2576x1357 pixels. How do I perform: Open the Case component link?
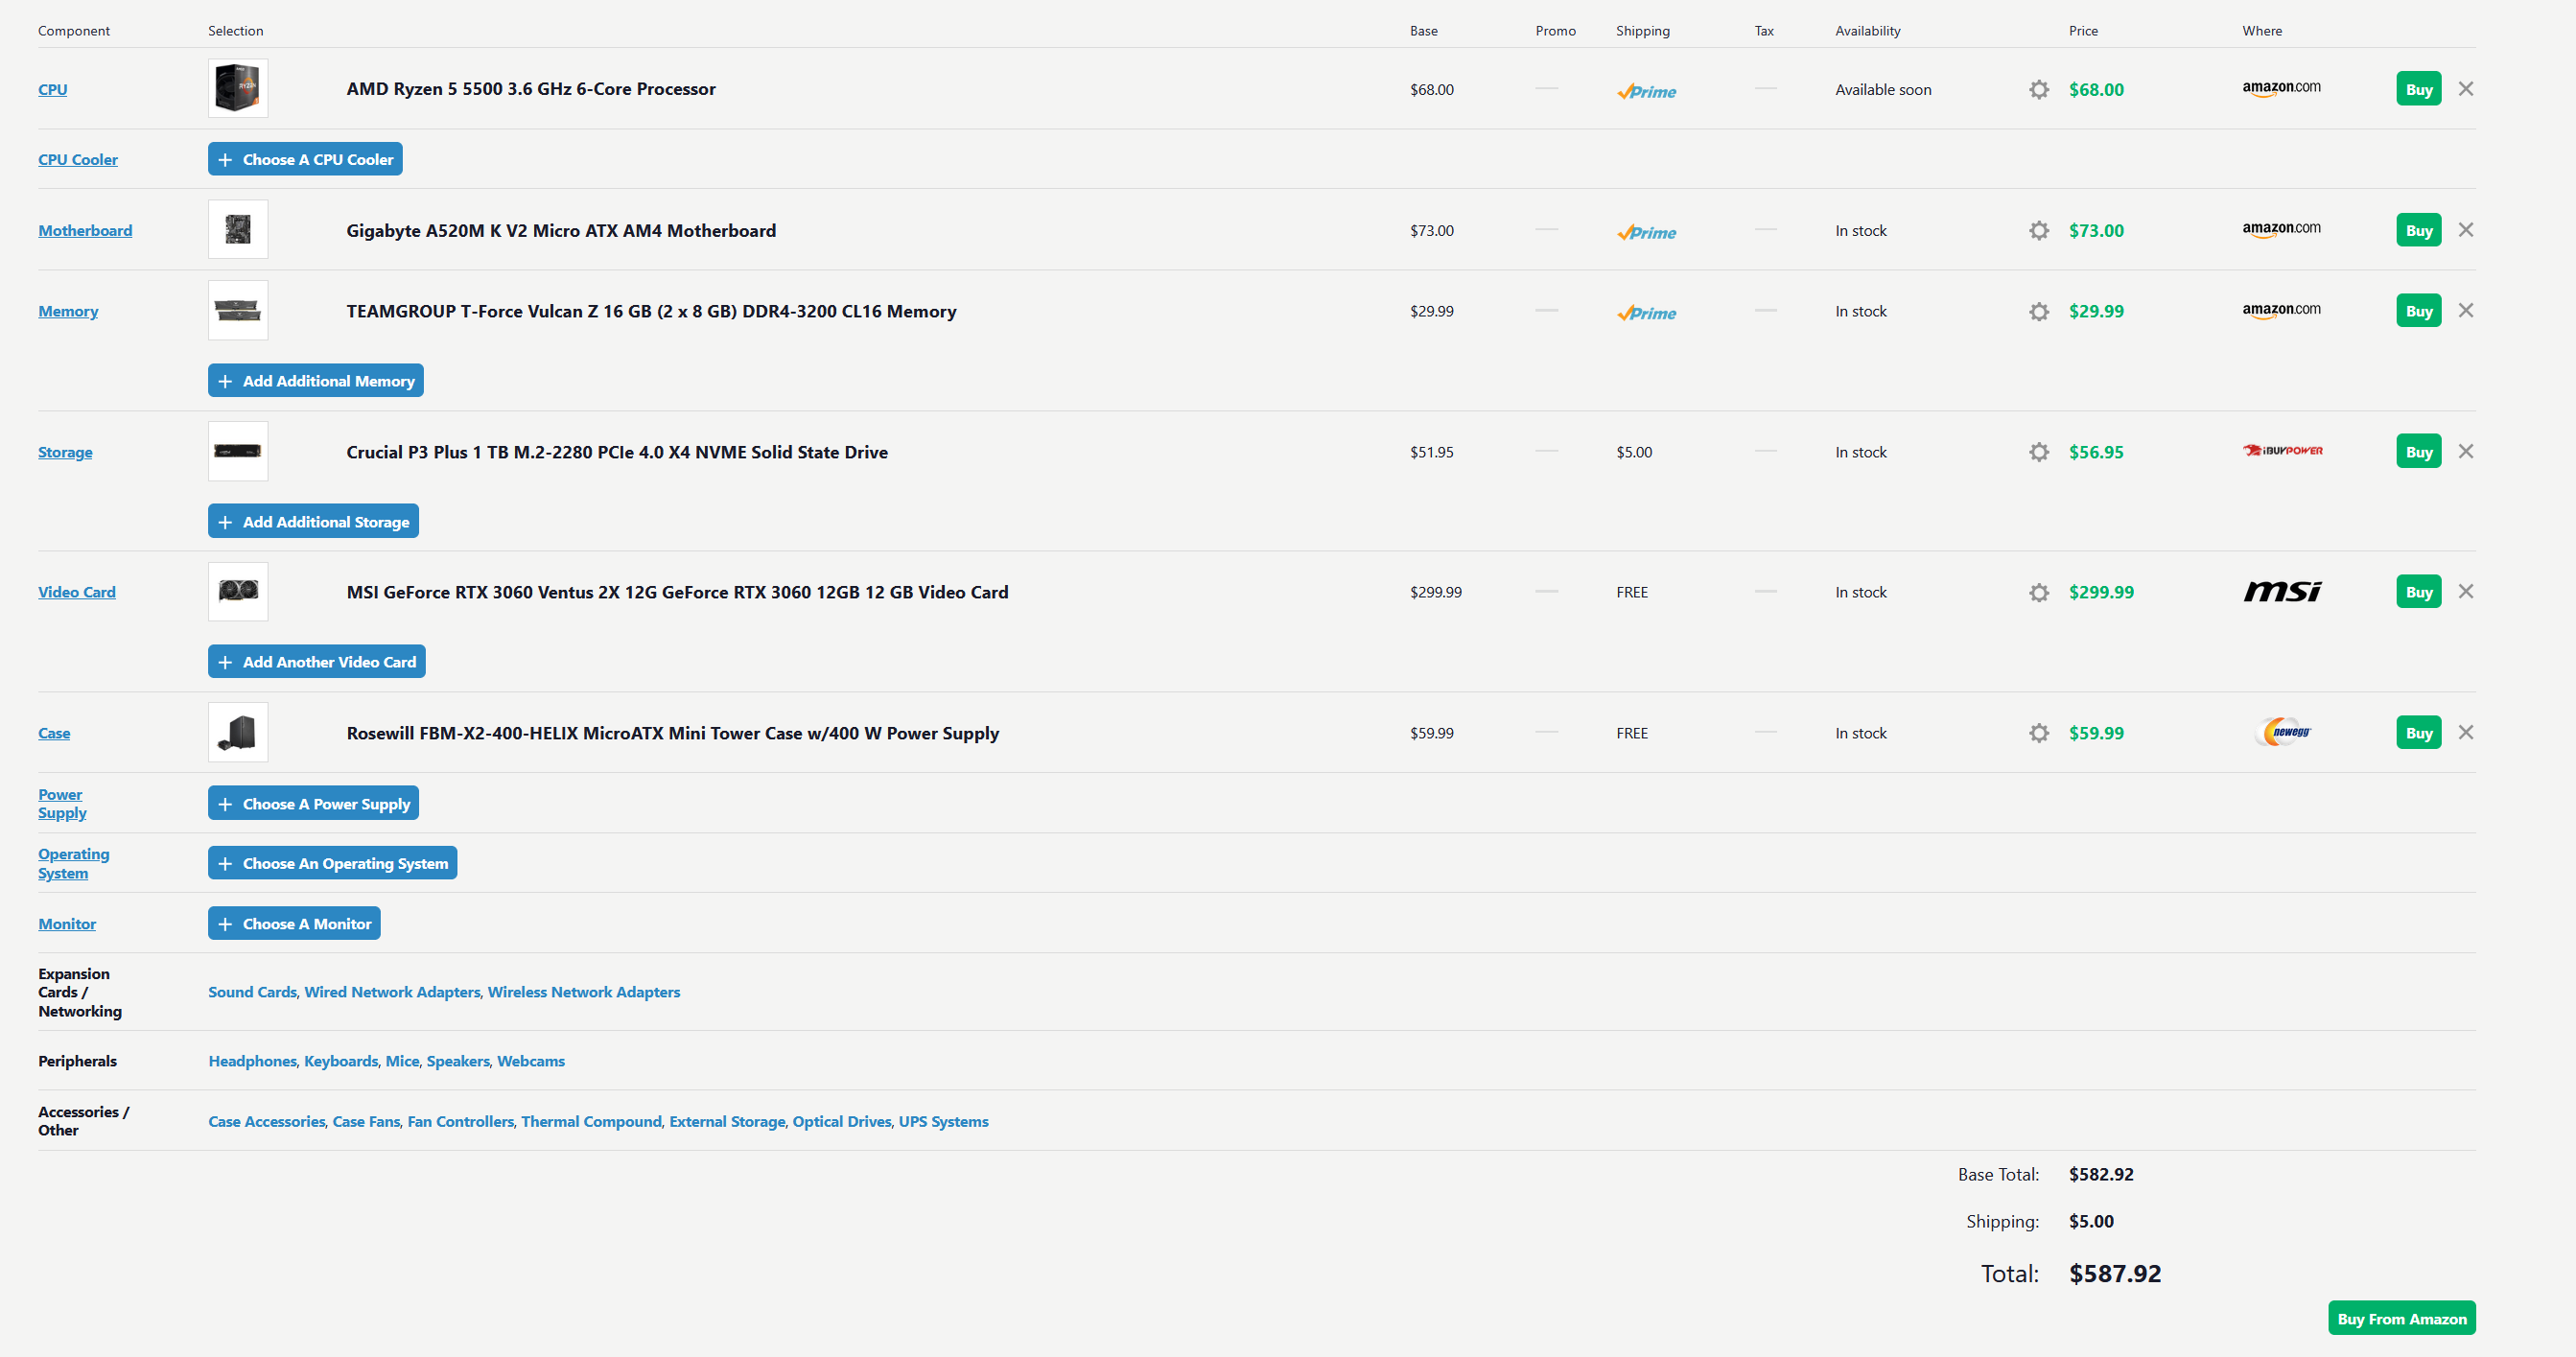click(x=54, y=733)
